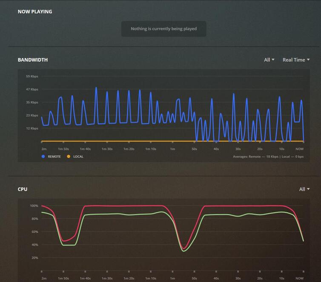Screen dimensions: 321x282
Task: Open the Bandwidth All filter dropdown
Action: tap(269, 60)
